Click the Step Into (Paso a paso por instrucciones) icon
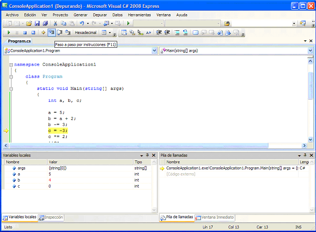The width and height of the screenshot is (316, 232). click(x=51, y=33)
